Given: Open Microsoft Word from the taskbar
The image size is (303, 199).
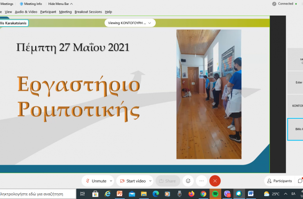Looking at the screenshot, I should coord(251,194).
